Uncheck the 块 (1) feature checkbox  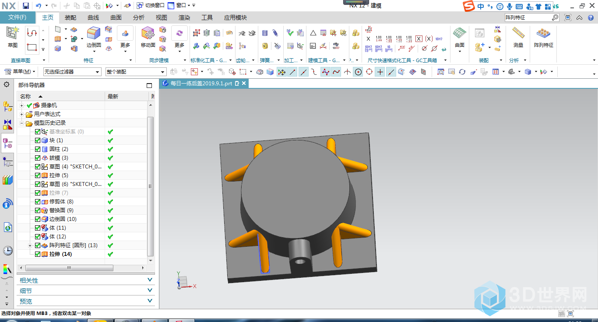point(38,140)
